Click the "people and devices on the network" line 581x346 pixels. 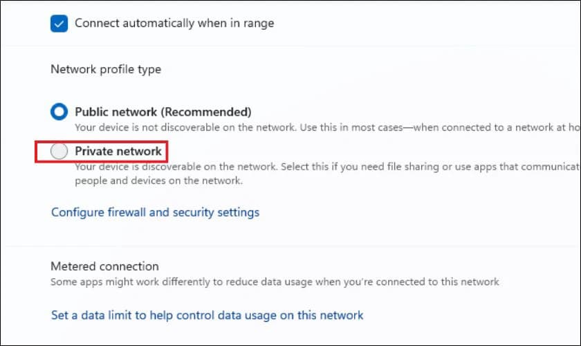click(x=158, y=181)
